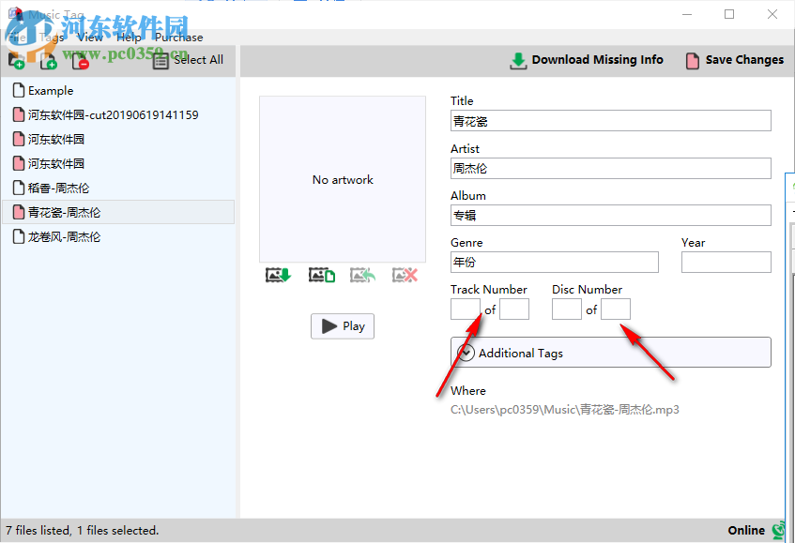
Task: Click the delete artwork red-X icon
Action: coord(405,275)
